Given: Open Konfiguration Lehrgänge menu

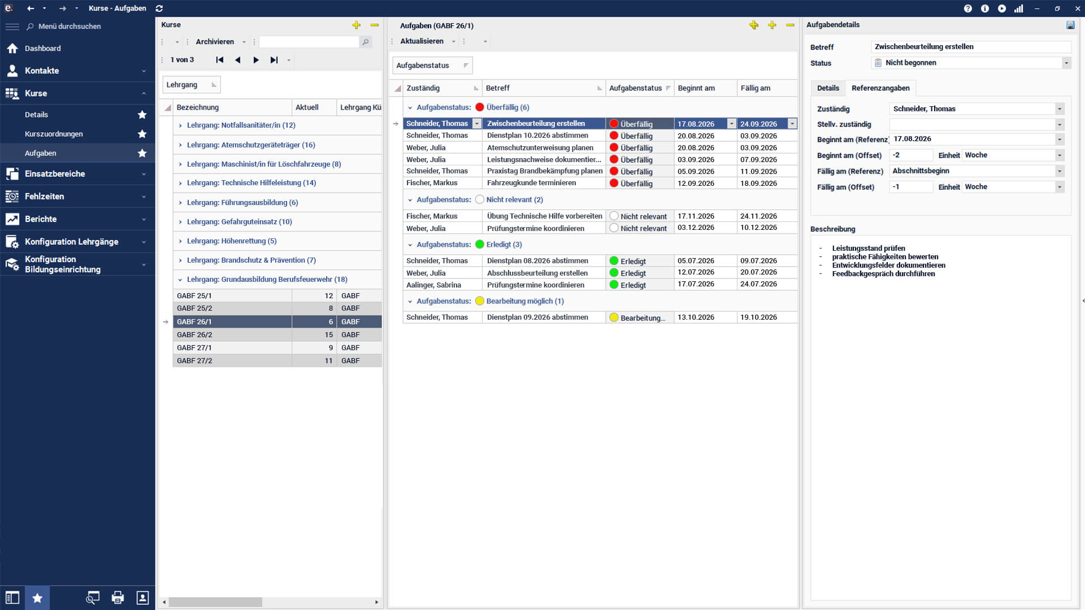Looking at the screenshot, I should click(x=77, y=242).
